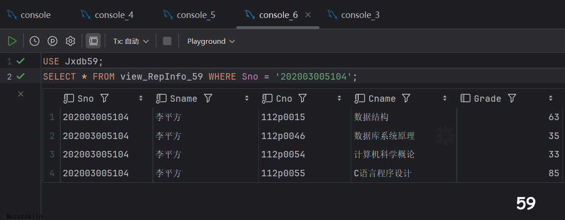The width and height of the screenshot is (565, 220).
Task: Sort by Sname using its sort arrows
Action: [247, 98]
